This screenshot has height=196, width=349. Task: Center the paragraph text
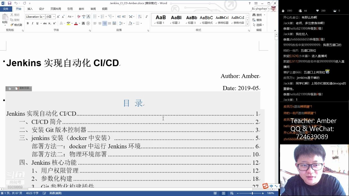click(x=100, y=23)
